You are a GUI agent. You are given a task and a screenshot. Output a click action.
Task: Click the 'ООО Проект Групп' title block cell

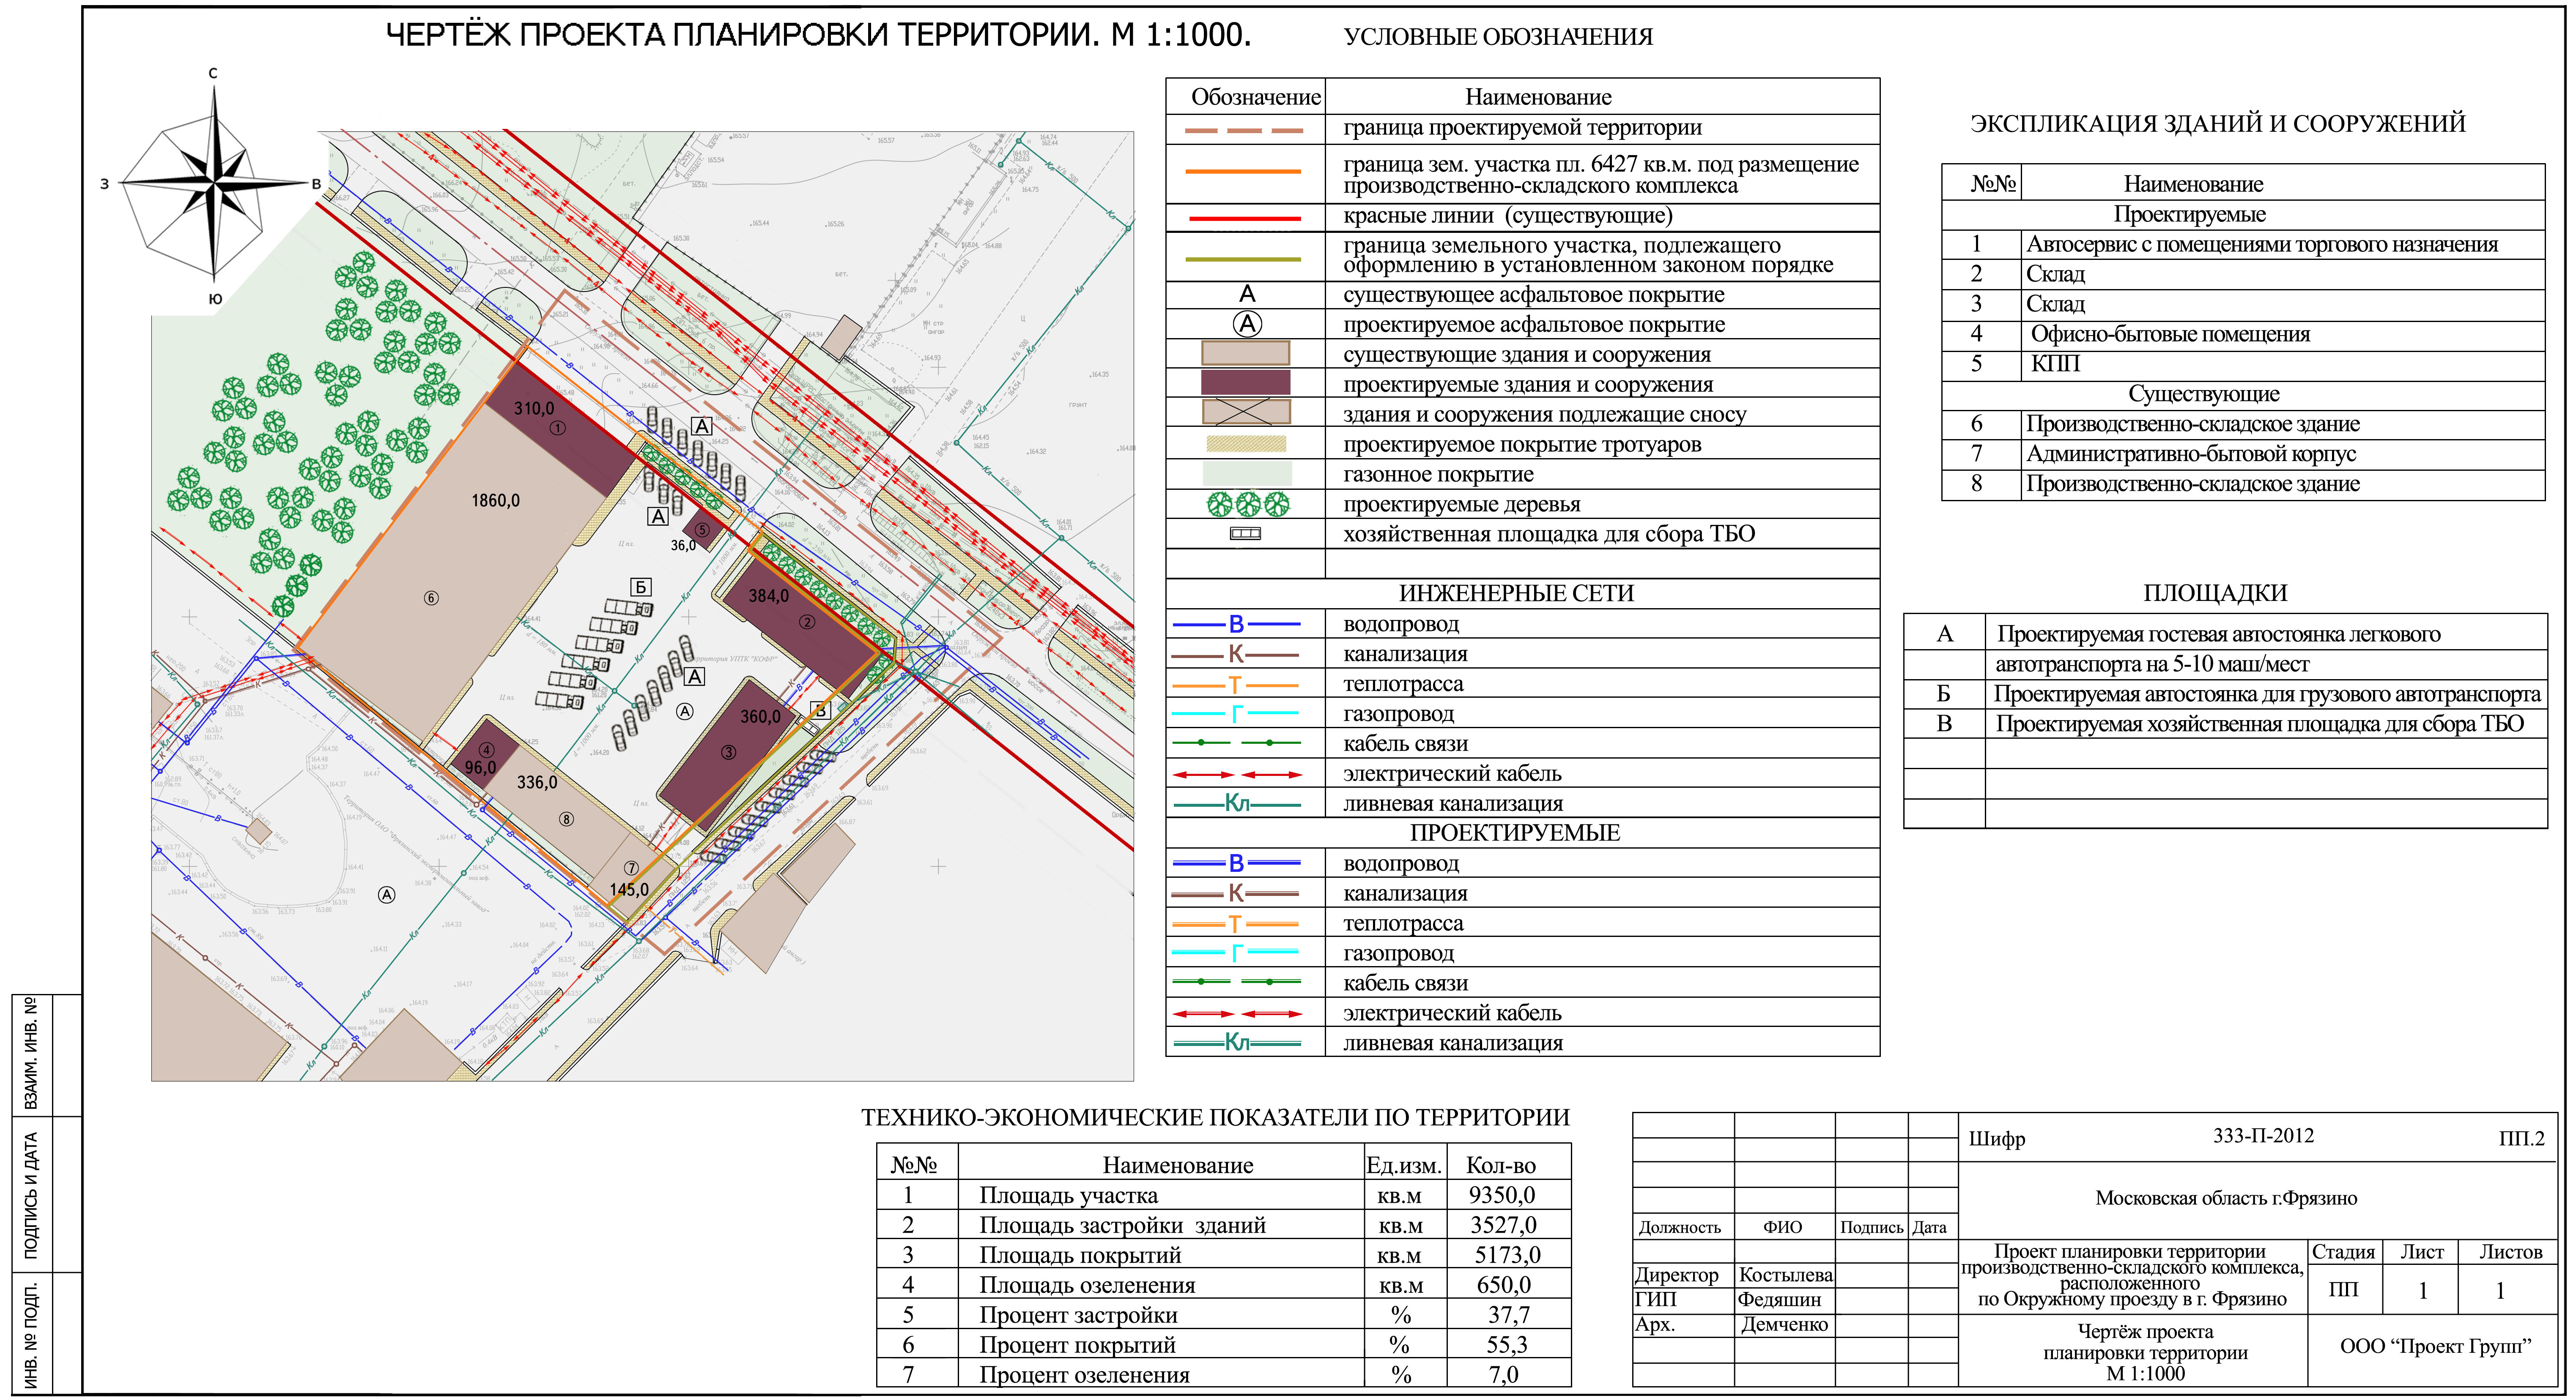[x=2434, y=1347]
